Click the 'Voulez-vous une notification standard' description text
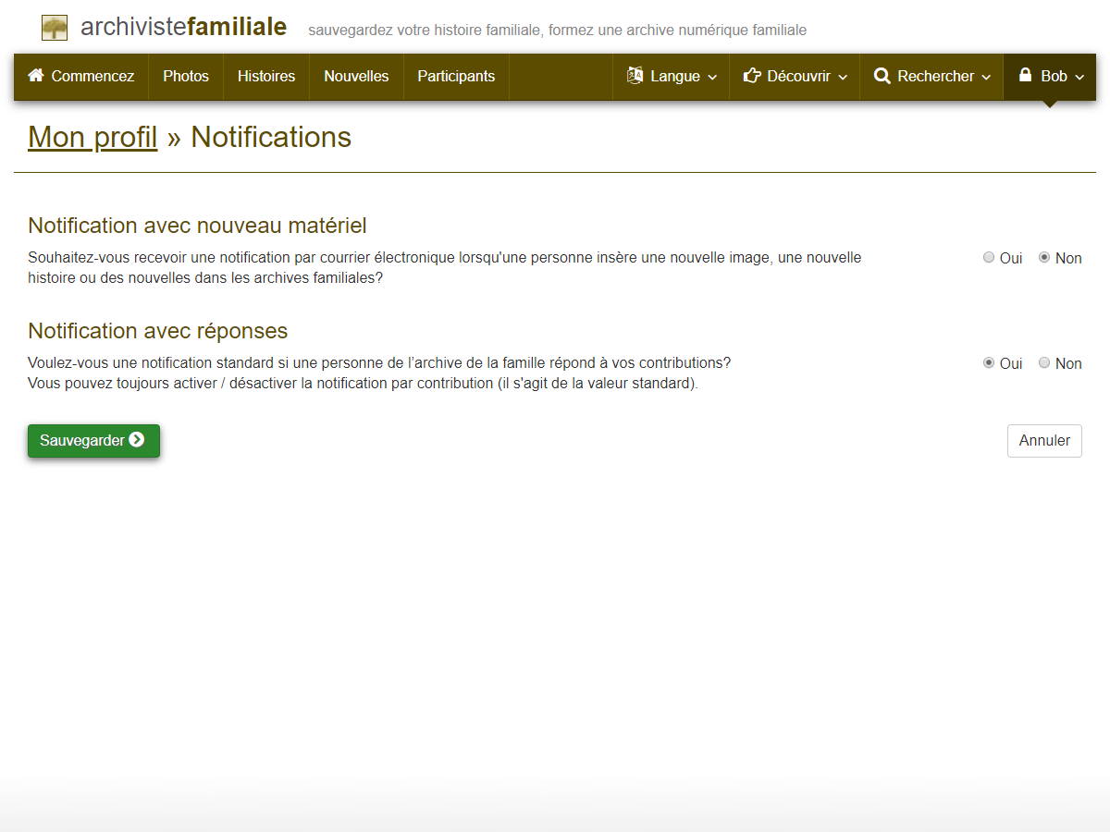 coord(379,362)
